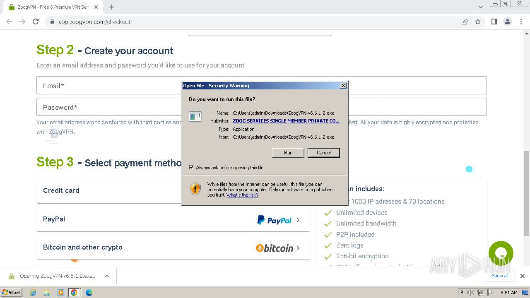Bookmark this page star
The width and height of the screenshot is (530, 298).
click(x=478, y=22)
